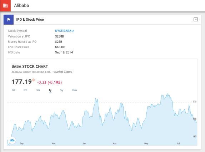The image size is (205, 152).
Task: Click the $238B valuation value
Action: (60, 36)
